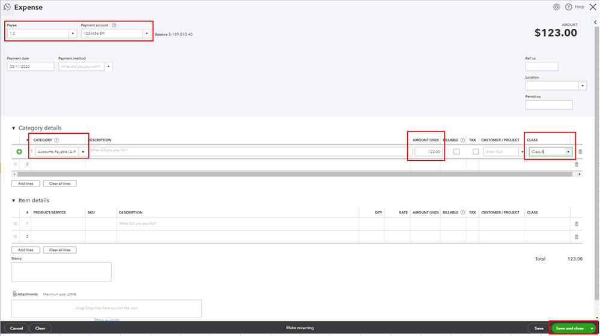Viewport: 600px width, 336px height.
Task: Collapse the Item details section
Action: coord(13,200)
